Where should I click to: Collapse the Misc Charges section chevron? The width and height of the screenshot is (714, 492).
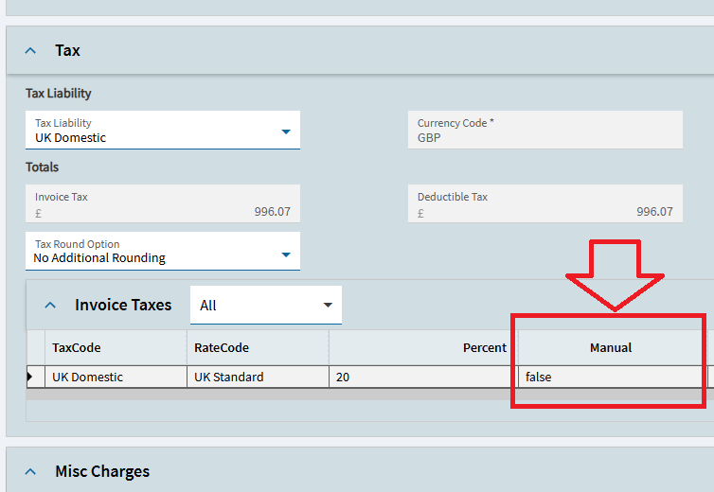[x=30, y=472]
